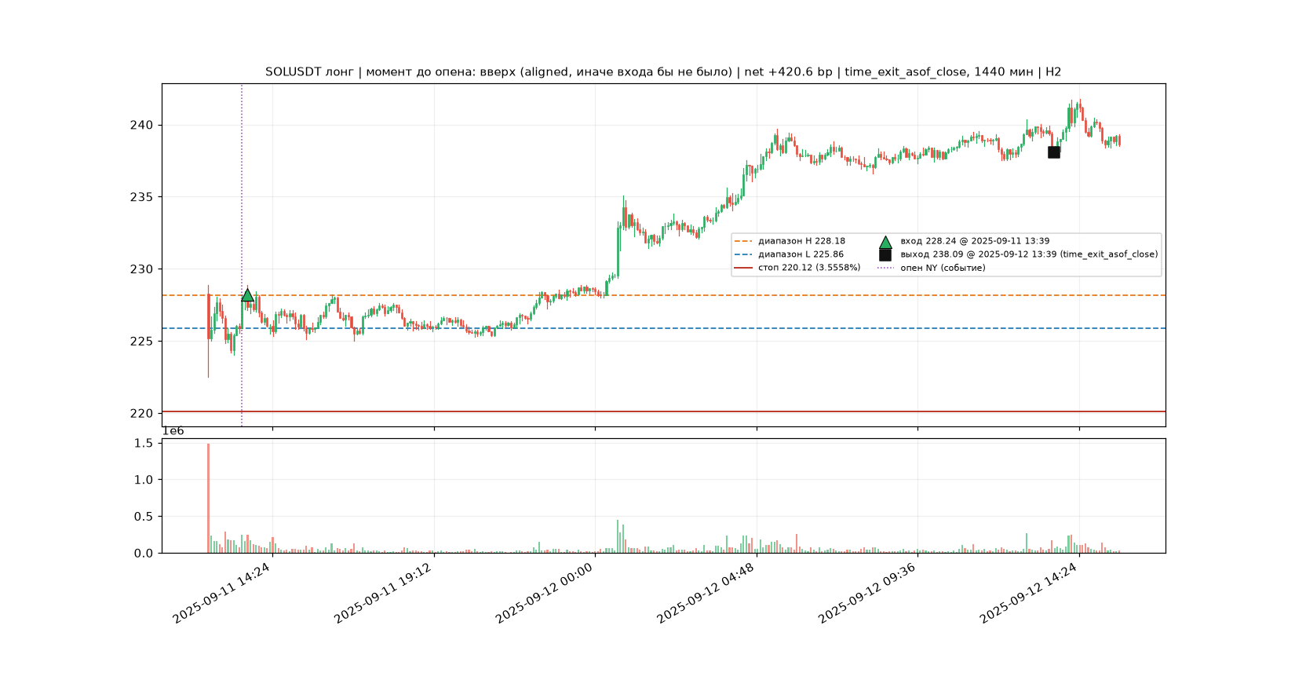The height and width of the screenshot is (691, 1295).
Task: Click the volume axis label 0.5
Action: pyautogui.click(x=144, y=517)
